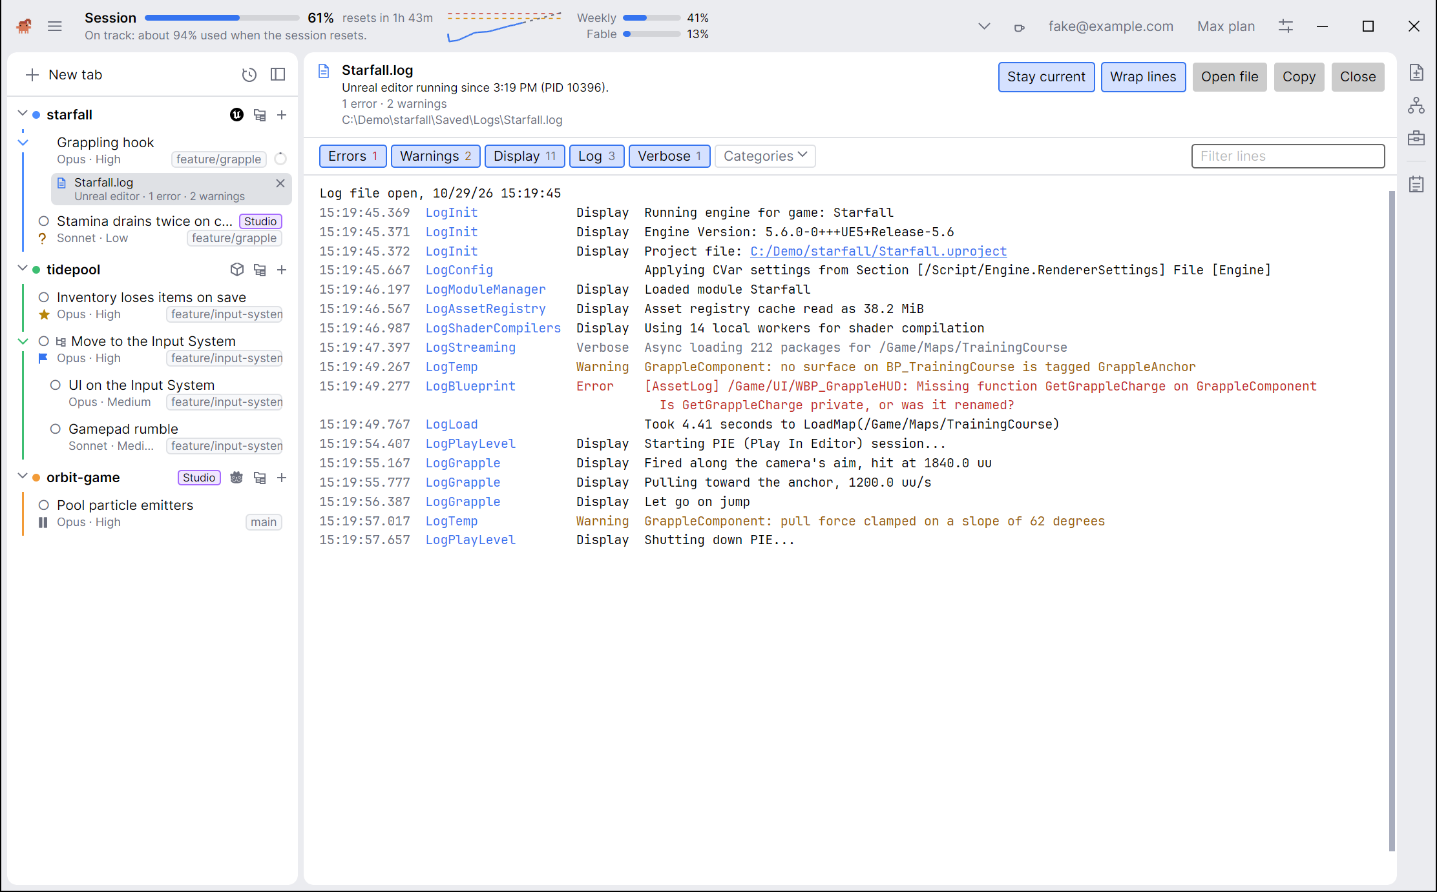Viewport: 1437px width, 892px height.
Task: Click the Godot icon beside orbit-game
Action: [x=237, y=478]
